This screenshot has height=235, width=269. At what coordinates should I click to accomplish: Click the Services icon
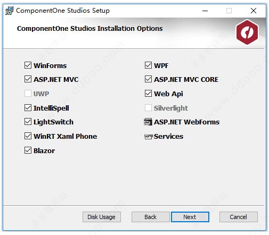click(x=149, y=136)
